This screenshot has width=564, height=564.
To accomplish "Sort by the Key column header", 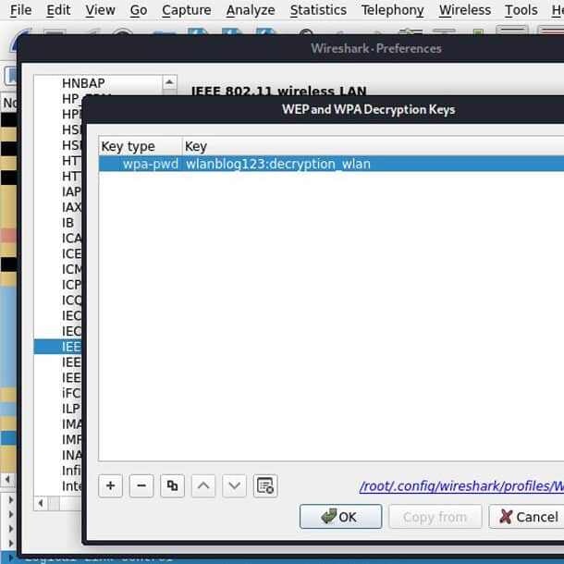I will click(373, 146).
